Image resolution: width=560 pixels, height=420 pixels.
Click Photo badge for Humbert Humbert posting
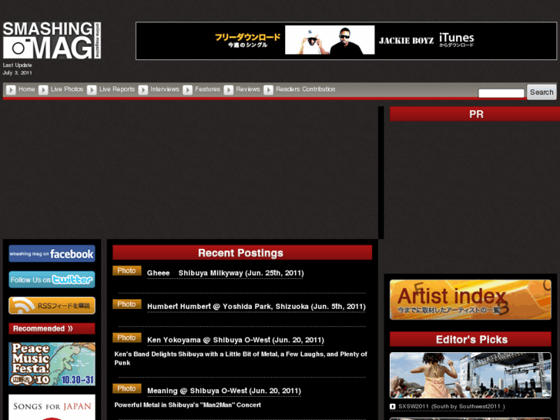[127, 304]
